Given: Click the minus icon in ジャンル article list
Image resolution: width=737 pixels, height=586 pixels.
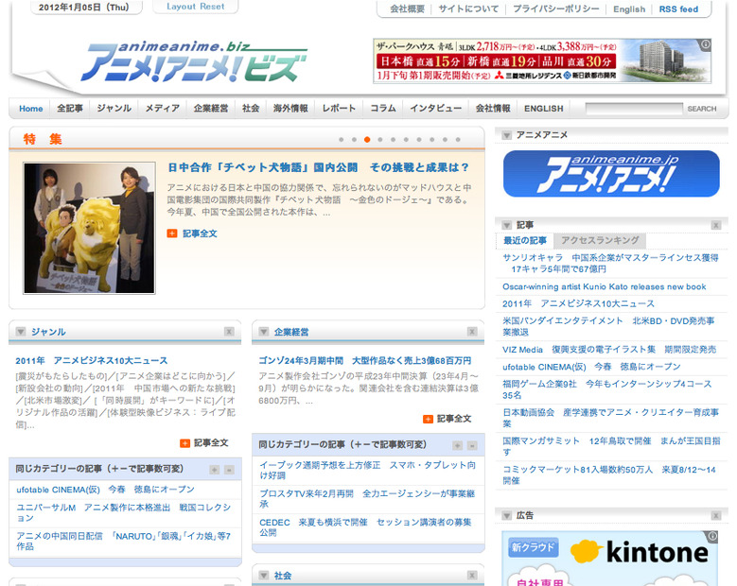Looking at the screenshot, I should click(x=229, y=469).
